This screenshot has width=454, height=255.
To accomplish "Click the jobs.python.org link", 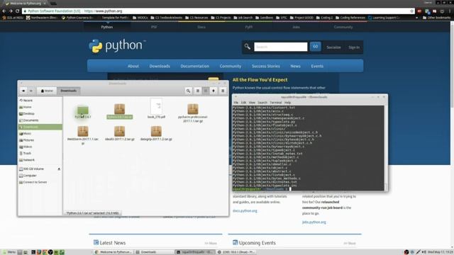I will coord(314,222).
